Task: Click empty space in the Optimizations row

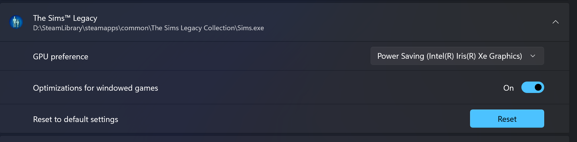Action: pos(328,88)
